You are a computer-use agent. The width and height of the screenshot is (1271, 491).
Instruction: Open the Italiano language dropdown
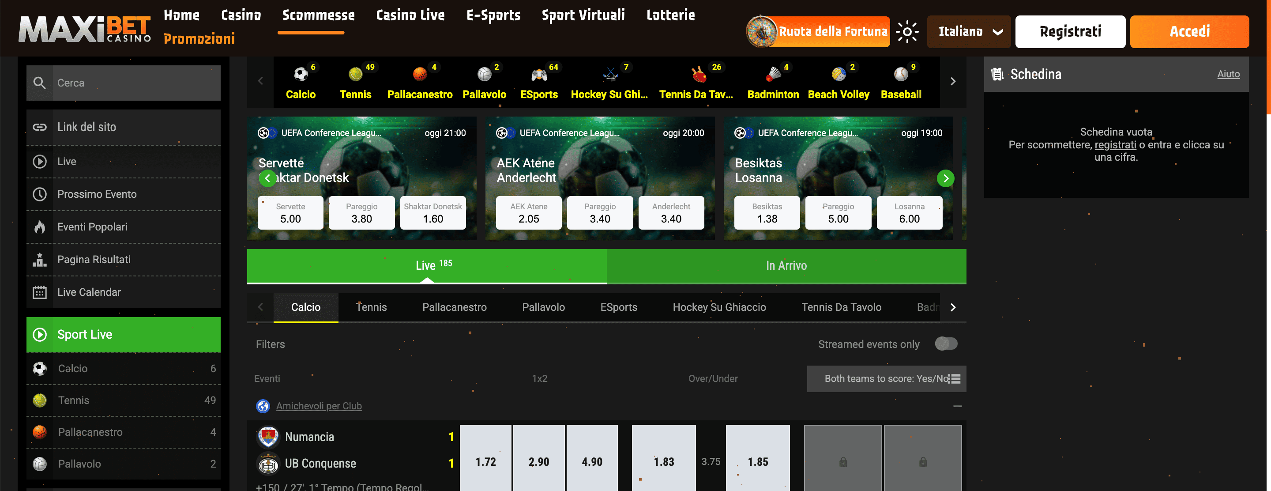click(x=967, y=31)
